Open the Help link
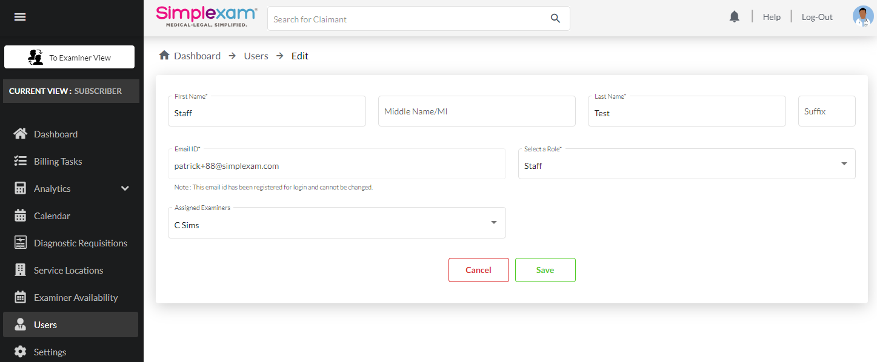877x362 pixels. tap(772, 17)
